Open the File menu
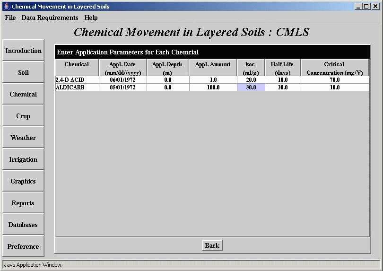383x271 pixels. tap(10, 17)
